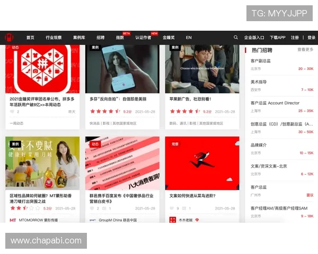
Task: Click 案例 badge on 多芬 card
Action: pos(95,48)
